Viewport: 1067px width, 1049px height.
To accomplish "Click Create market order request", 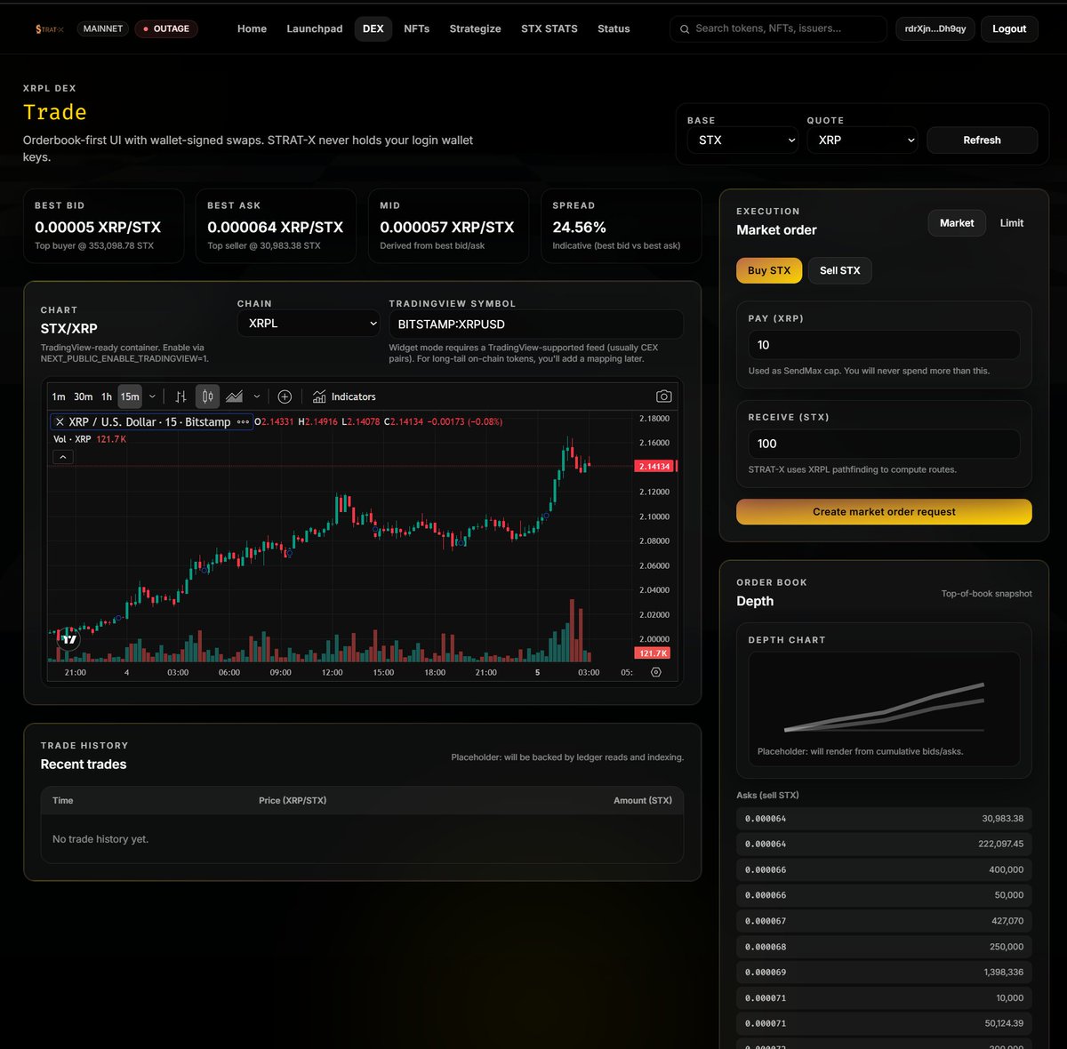I will pos(884,512).
